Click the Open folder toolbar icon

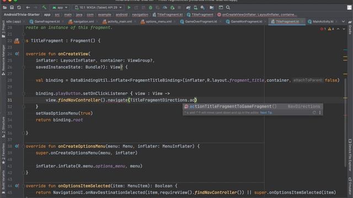5,7
